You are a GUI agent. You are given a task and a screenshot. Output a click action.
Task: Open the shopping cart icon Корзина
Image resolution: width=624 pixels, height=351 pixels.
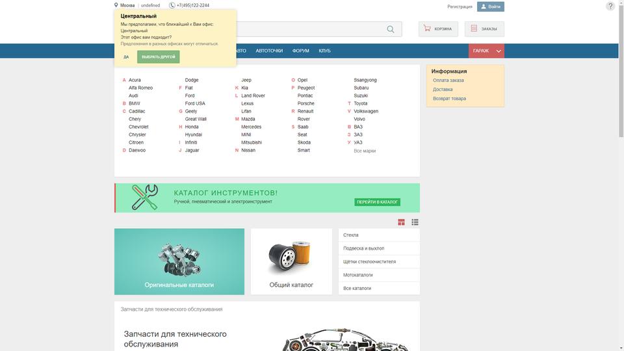(427, 28)
